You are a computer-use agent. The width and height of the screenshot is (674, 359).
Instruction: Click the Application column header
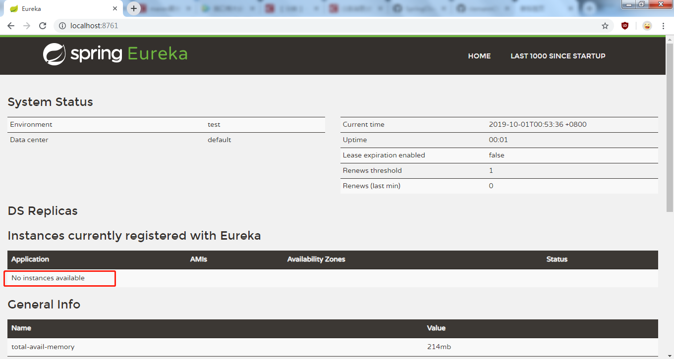(30, 259)
